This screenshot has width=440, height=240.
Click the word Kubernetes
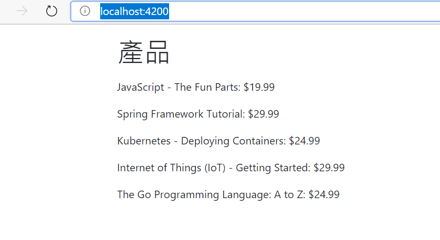pos(144,141)
